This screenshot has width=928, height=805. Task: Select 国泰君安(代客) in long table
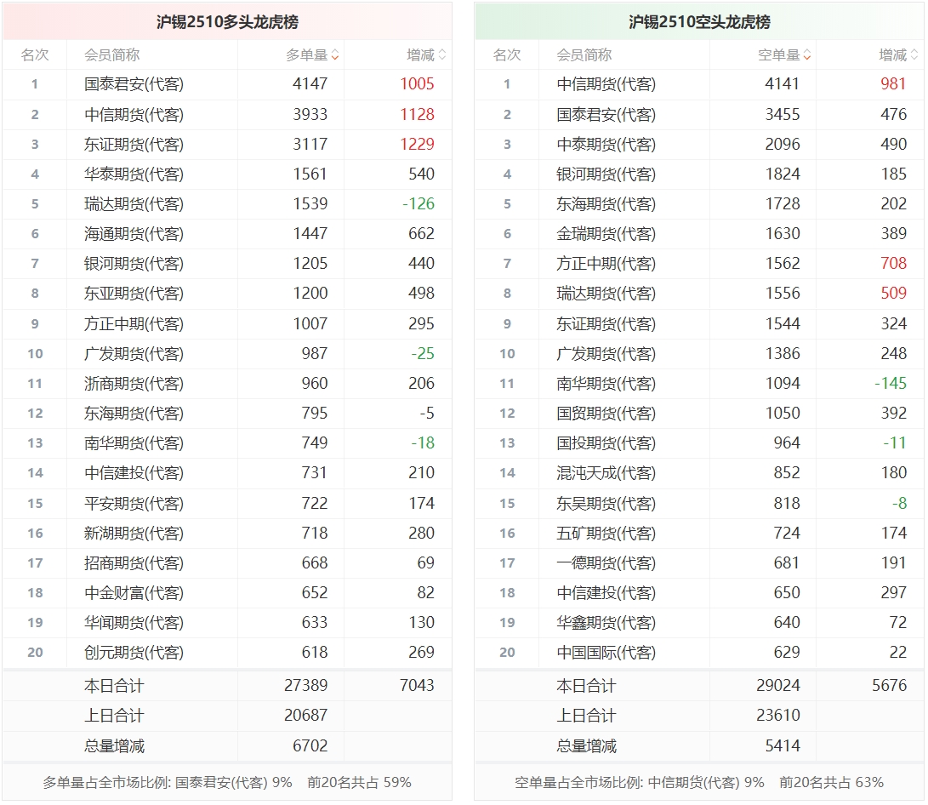pyautogui.click(x=134, y=84)
